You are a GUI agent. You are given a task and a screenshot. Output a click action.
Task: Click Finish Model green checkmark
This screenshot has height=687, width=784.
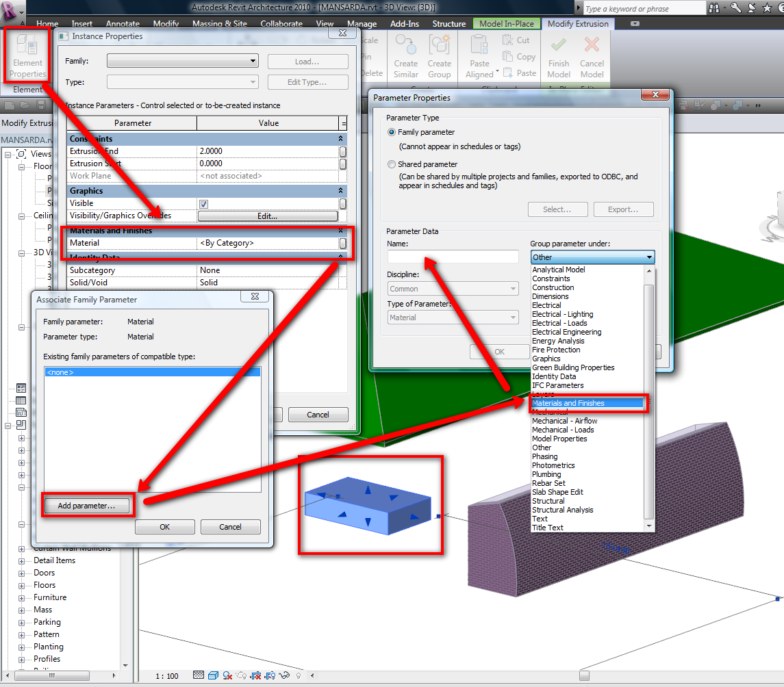point(559,56)
